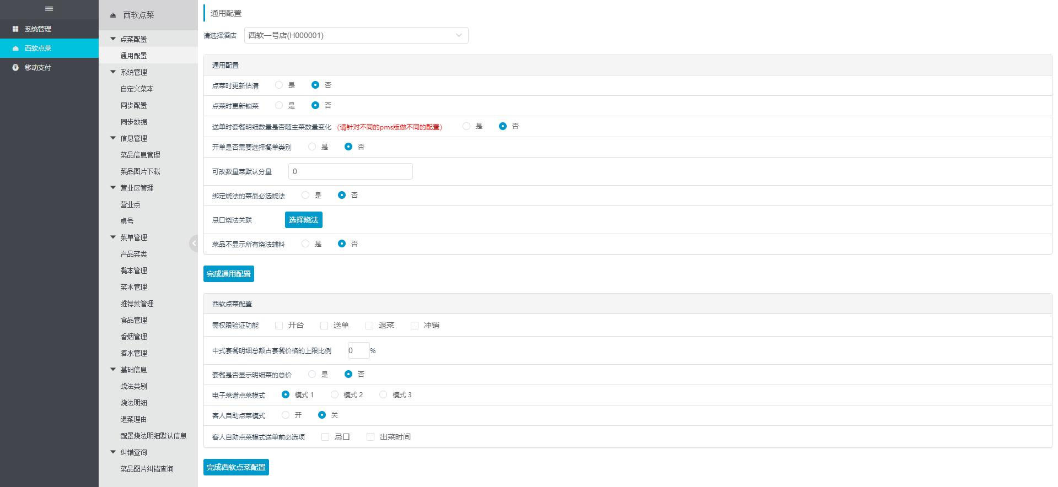Check the 开台 permission checkbox
This screenshot has width=1058, height=487.
279,326
